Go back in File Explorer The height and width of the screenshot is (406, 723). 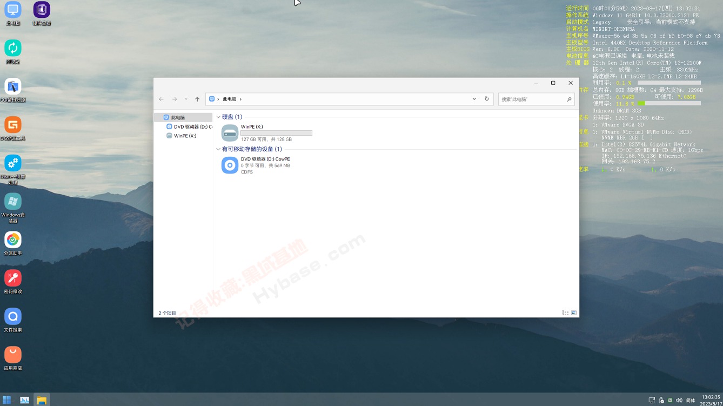click(x=161, y=99)
